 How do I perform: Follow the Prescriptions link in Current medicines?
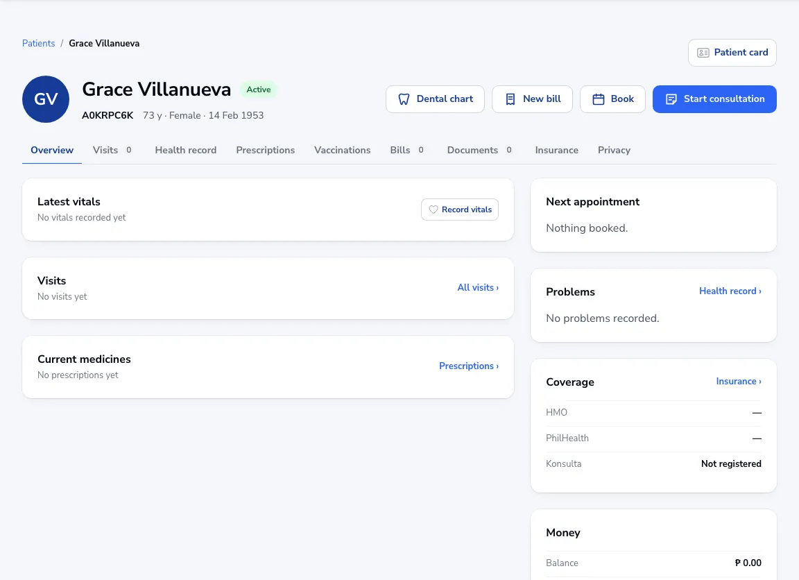coord(469,366)
